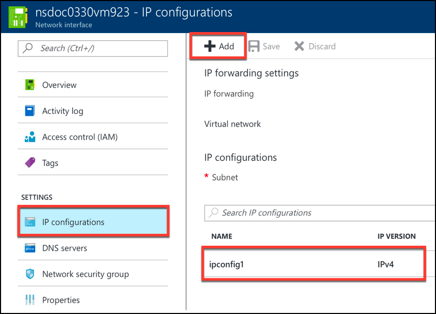Focus the Search (Ctrl+/) field
Viewport: 436px width, 314px height.
click(x=93, y=49)
